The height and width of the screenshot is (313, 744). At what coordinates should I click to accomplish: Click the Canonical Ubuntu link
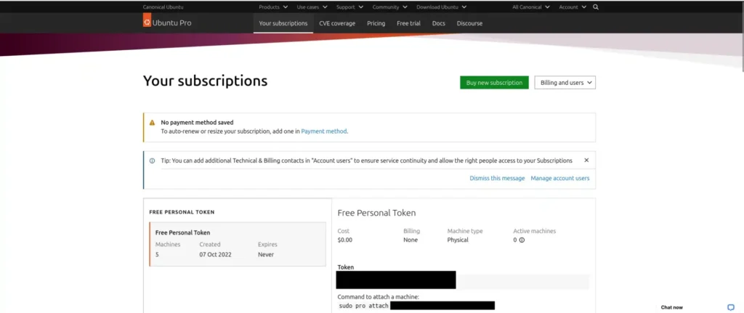coord(163,7)
